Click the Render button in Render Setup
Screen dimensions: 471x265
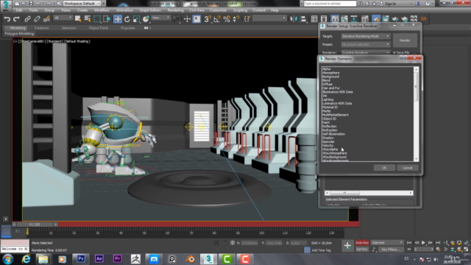click(405, 40)
